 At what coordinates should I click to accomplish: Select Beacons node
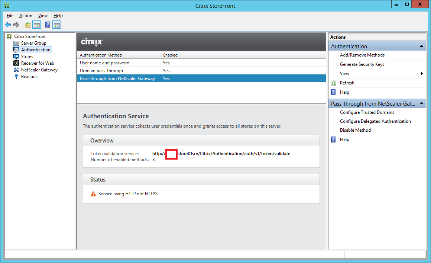(29, 77)
